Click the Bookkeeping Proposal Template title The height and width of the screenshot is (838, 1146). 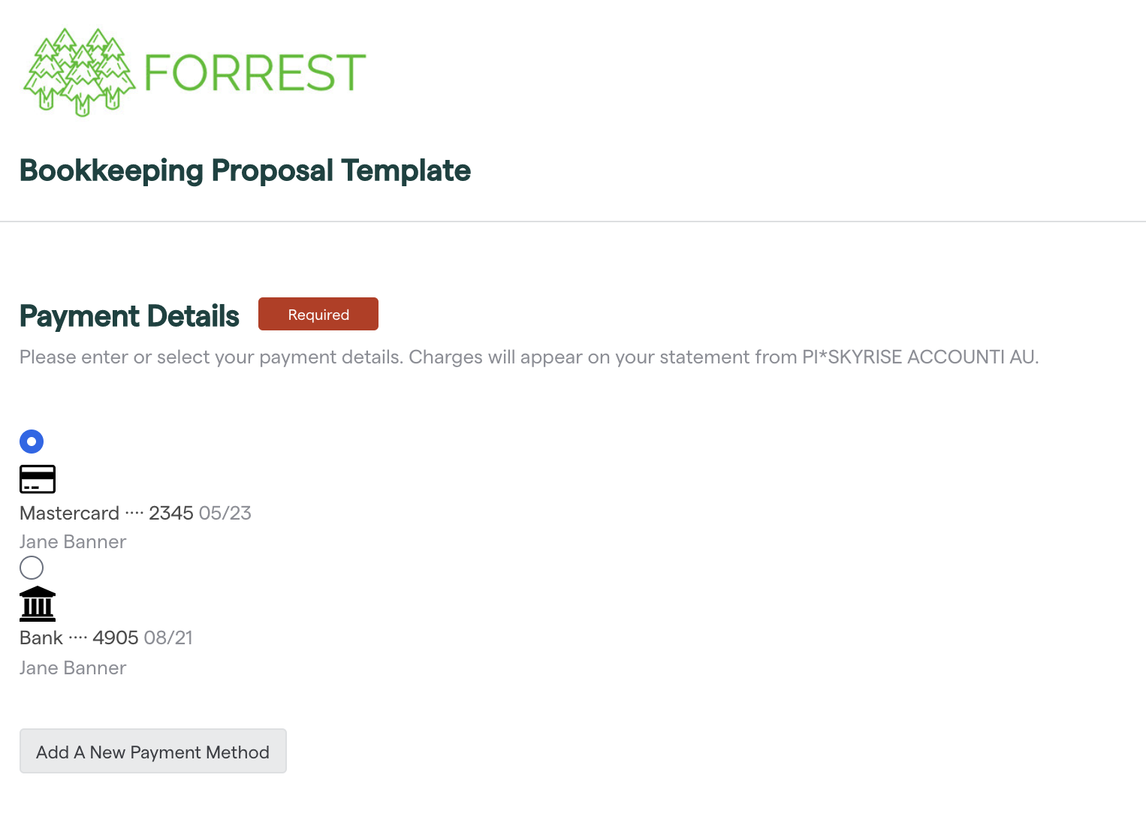click(x=245, y=171)
